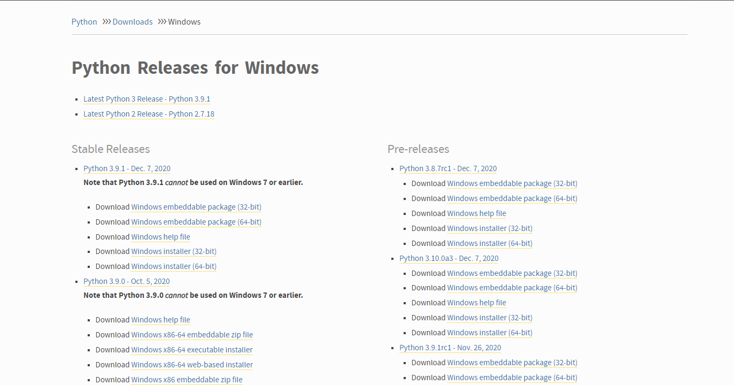
Task: Open Latest Python 3 Release - Python 3.9.1
Action: (x=147, y=99)
